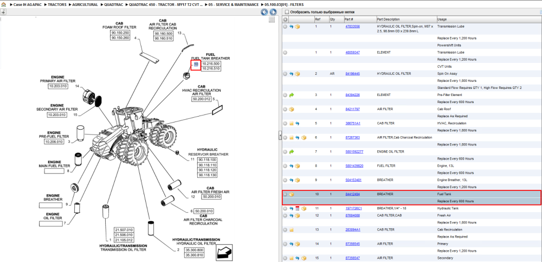Toggle selection circle for part 84412494
The image size is (542, 262).
[285, 194]
